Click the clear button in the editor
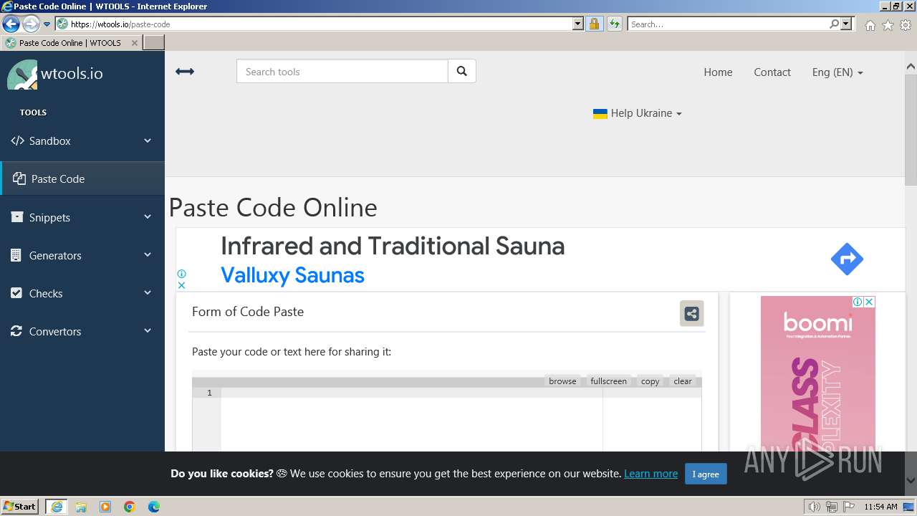Image resolution: width=917 pixels, height=516 pixels. (683, 381)
